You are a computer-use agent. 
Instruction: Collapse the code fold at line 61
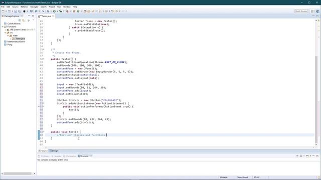click(44, 132)
